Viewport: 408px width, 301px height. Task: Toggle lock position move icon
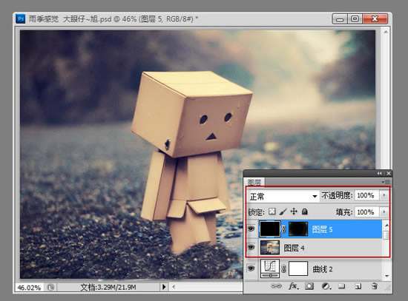[294, 212]
